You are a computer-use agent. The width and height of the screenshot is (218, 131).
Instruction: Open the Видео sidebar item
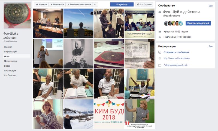tap(7, 66)
